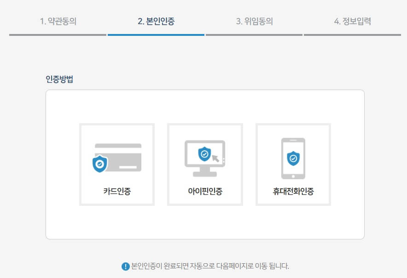The width and height of the screenshot is (407, 278).
Task: Choose 아이핀인증 as the verification method
Action: (x=204, y=163)
